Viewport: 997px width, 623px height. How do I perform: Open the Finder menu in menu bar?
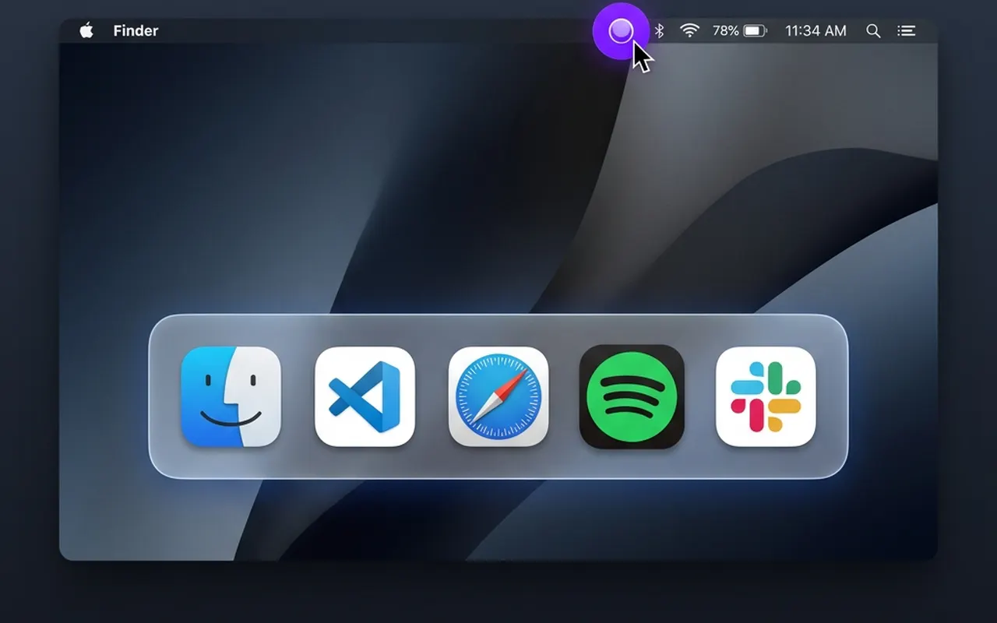(x=136, y=31)
